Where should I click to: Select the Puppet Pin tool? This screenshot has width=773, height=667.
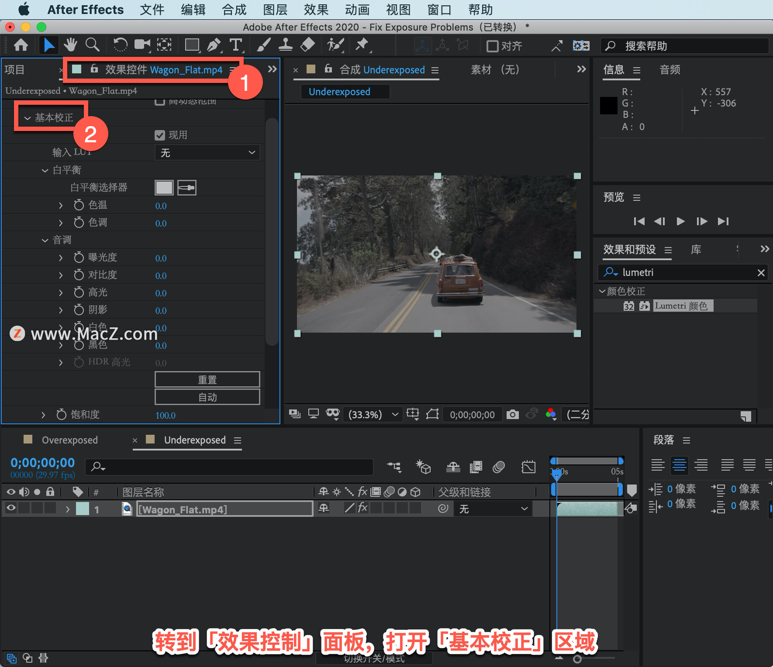[x=362, y=45]
